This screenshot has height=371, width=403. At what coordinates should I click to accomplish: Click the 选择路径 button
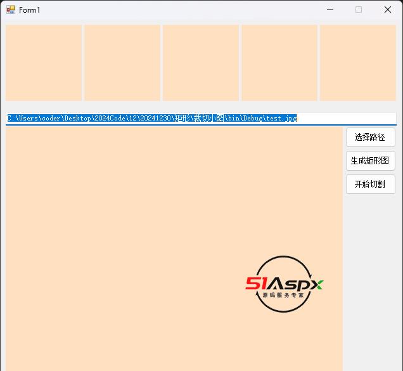(x=370, y=137)
